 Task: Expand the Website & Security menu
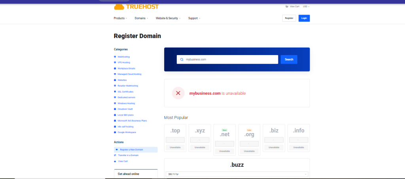168,18
